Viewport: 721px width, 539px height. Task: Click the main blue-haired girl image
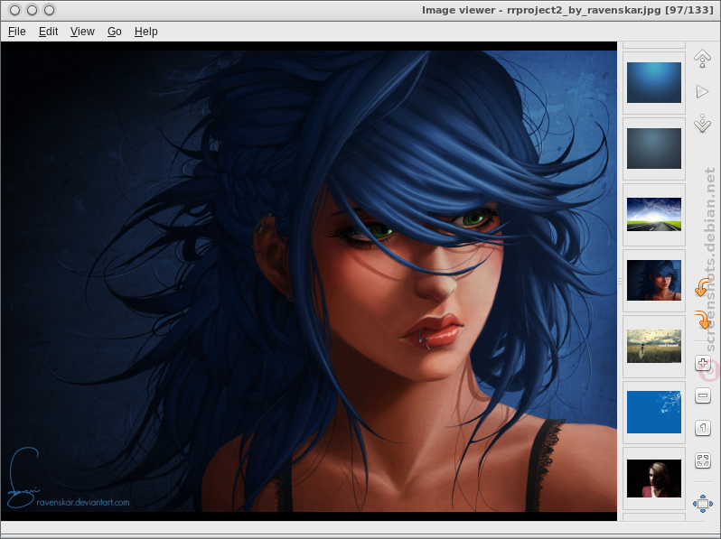pos(308,281)
